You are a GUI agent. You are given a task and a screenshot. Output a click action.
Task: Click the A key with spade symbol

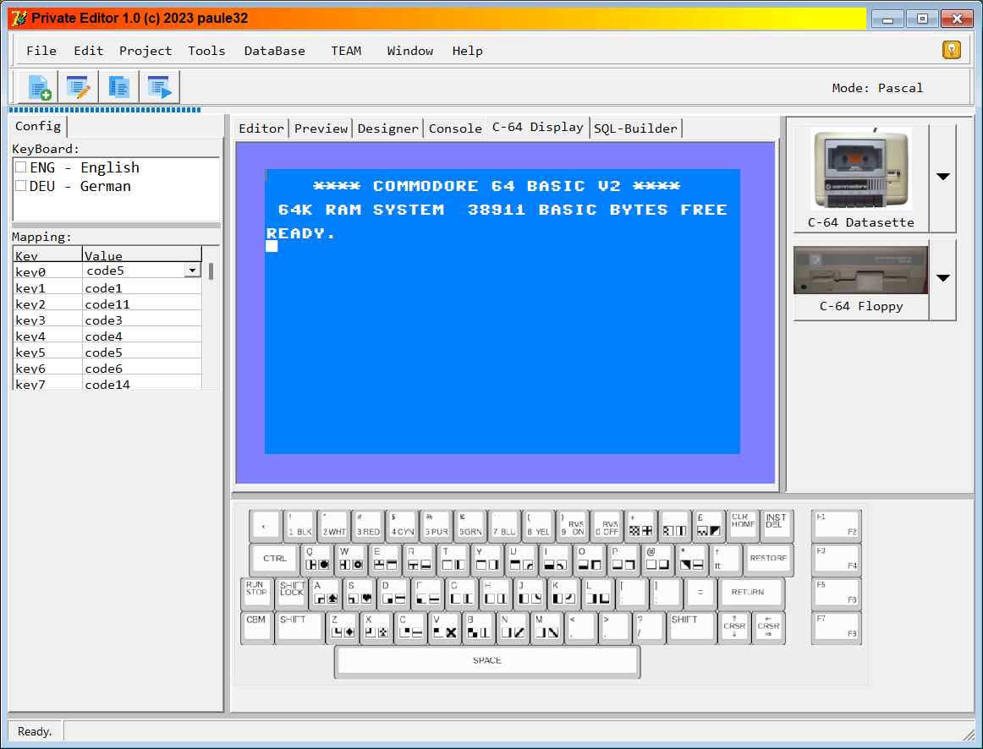coord(326,593)
